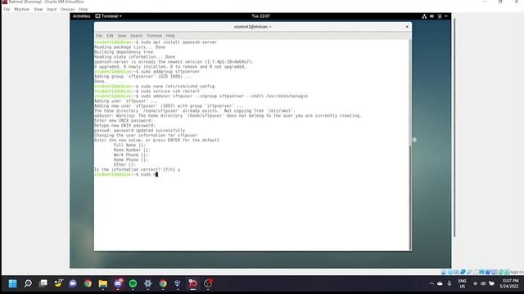Click 'passwd: password updated successfully' line
Screen dimensions: 524x294
139,131
